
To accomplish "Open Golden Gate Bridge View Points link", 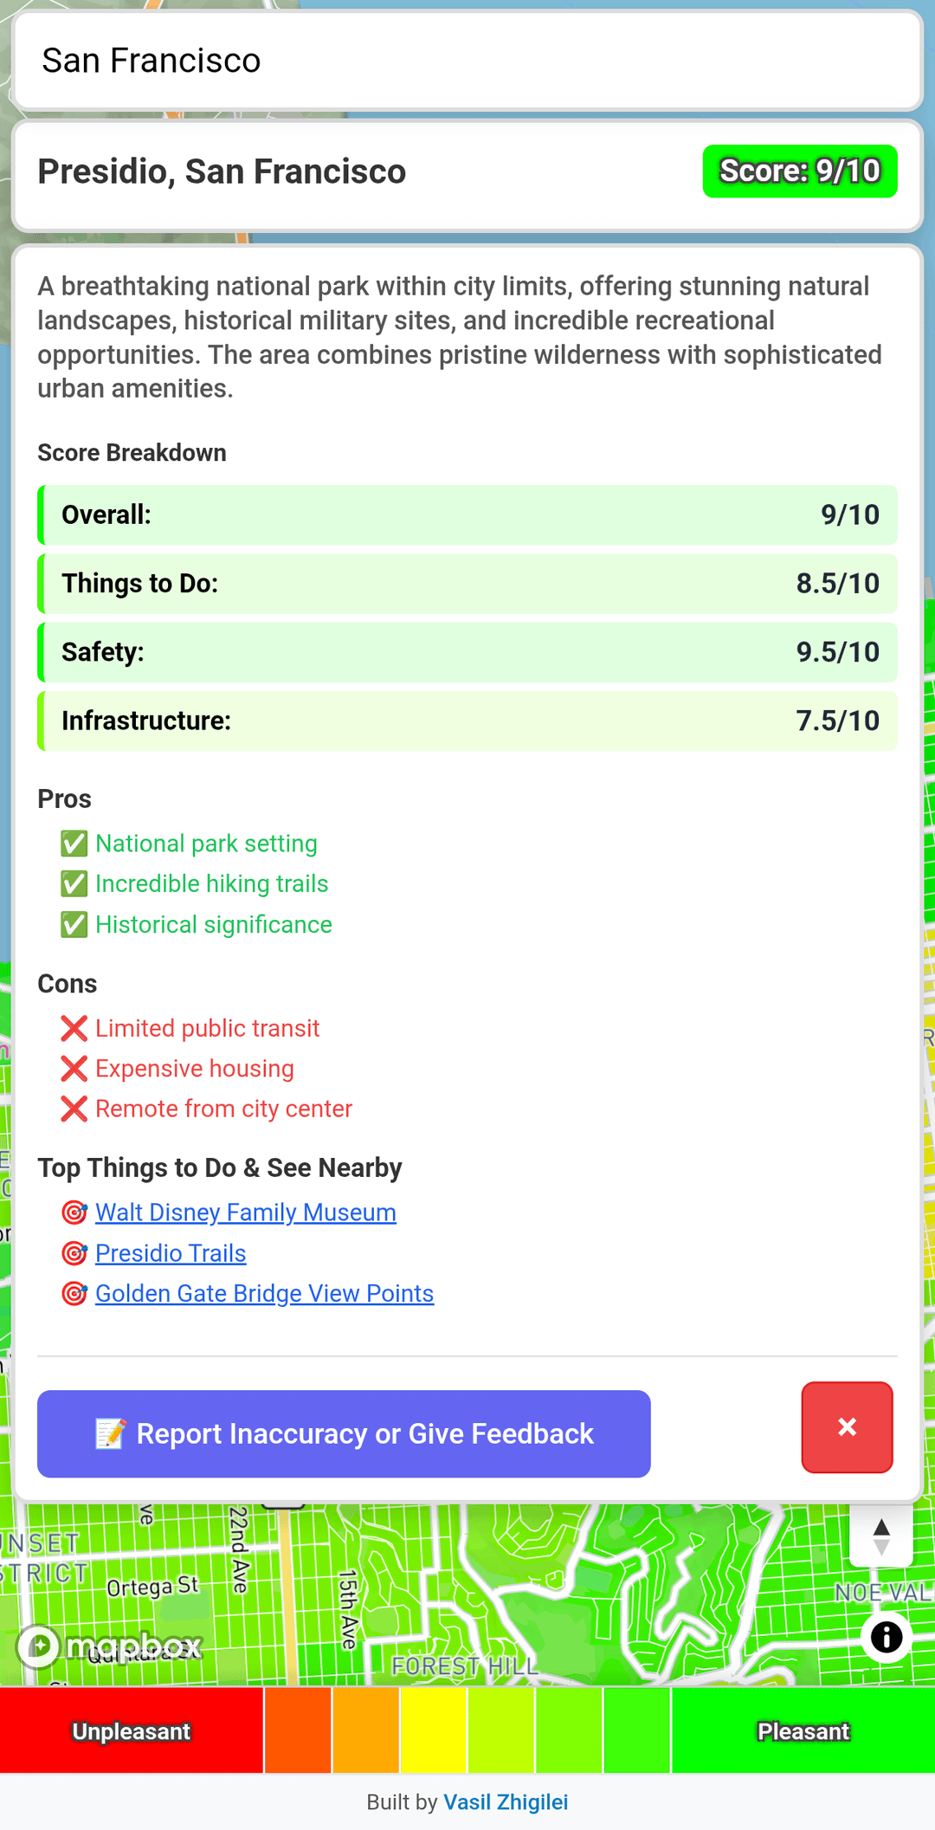I will pos(264,1293).
